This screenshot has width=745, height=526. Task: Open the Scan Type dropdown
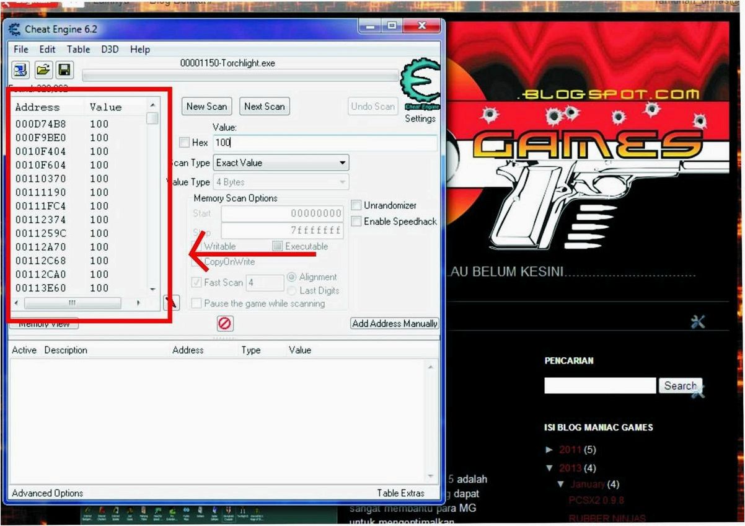[281, 163]
